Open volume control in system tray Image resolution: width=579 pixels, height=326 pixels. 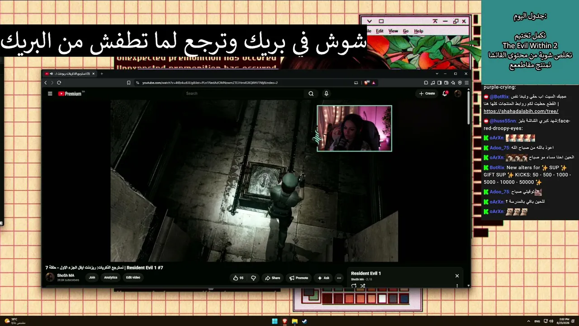551,321
